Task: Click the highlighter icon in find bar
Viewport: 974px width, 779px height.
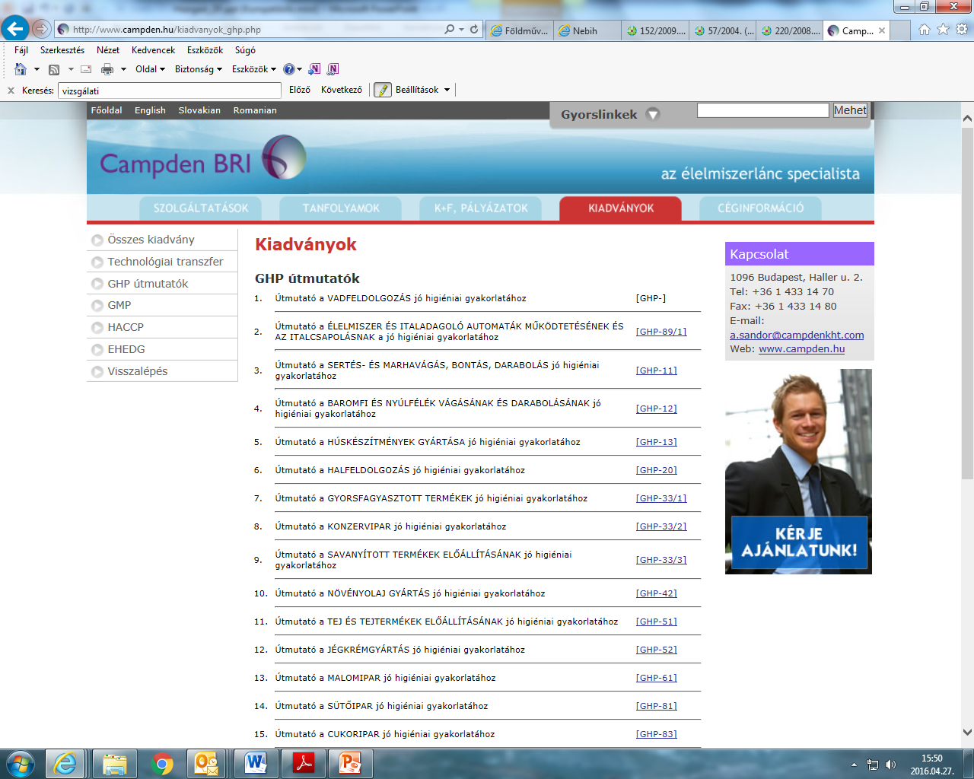Action: click(383, 90)
